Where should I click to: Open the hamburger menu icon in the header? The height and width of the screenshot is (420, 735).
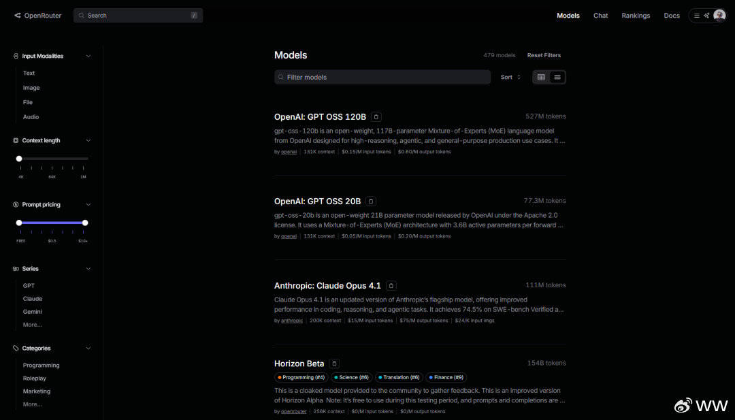tap(697, 16)
